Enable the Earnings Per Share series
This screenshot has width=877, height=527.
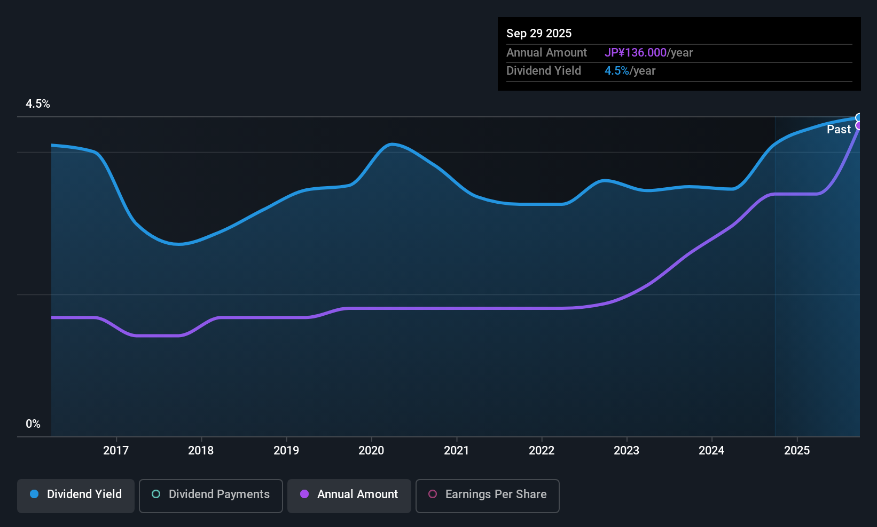click(487, 494)
